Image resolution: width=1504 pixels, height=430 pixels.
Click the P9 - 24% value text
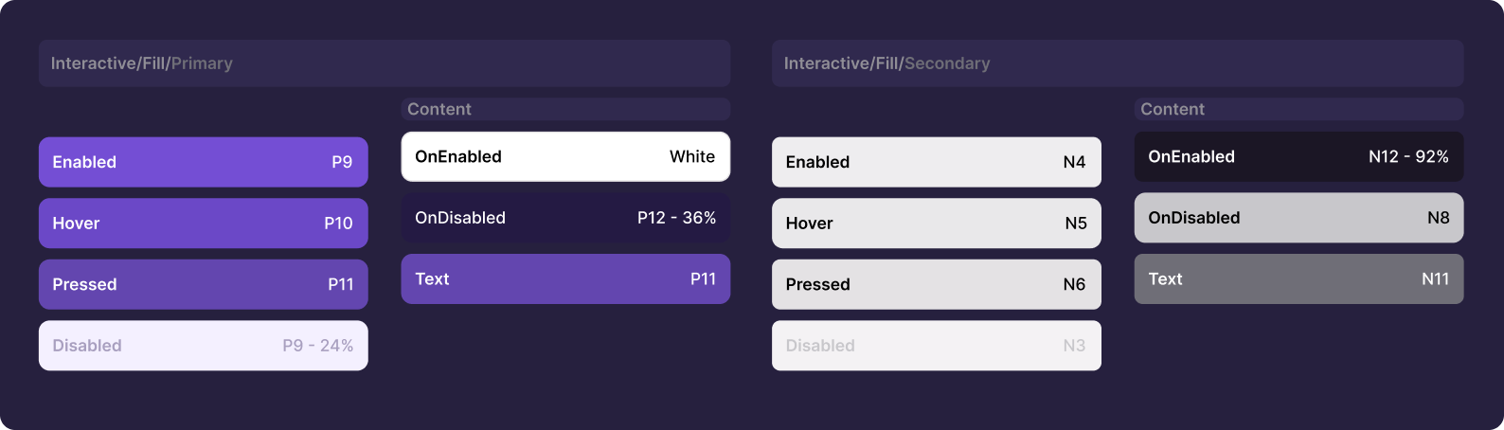[x=317, y=346]
